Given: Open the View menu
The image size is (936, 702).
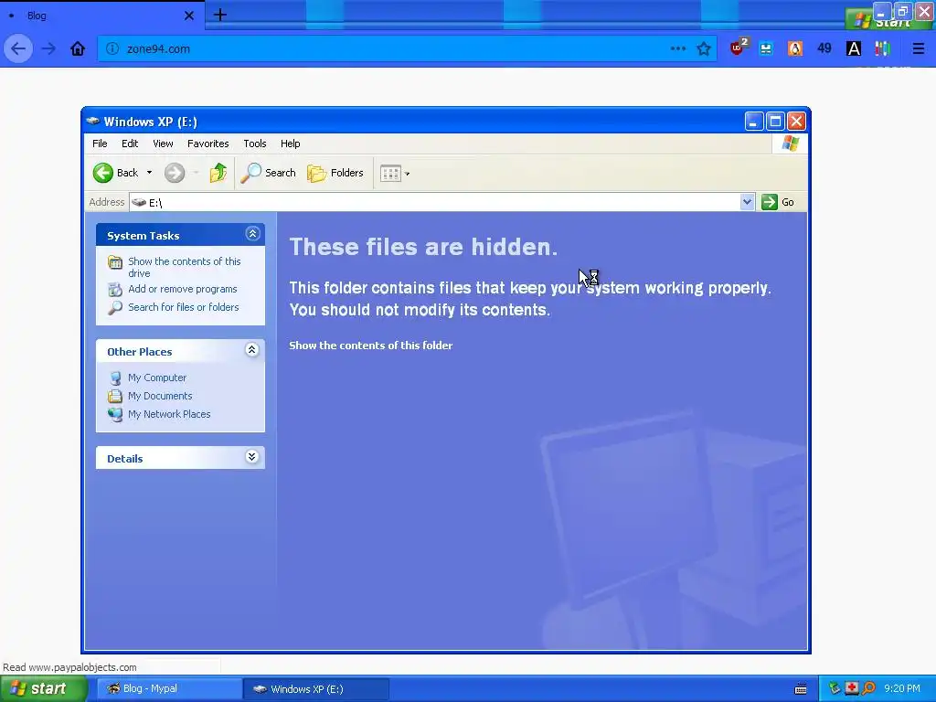Looking at the screenshot, I should click(x=163, y=144).
